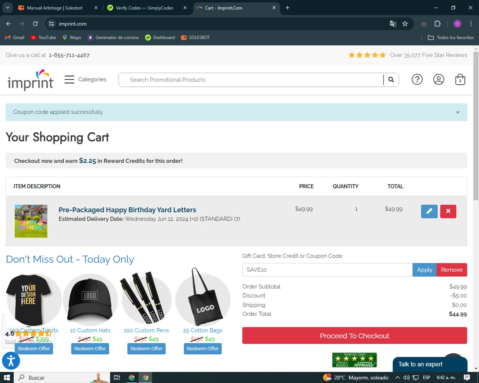Open the accessibility widget icon
479x383 pixels.
tap(11, 361)
